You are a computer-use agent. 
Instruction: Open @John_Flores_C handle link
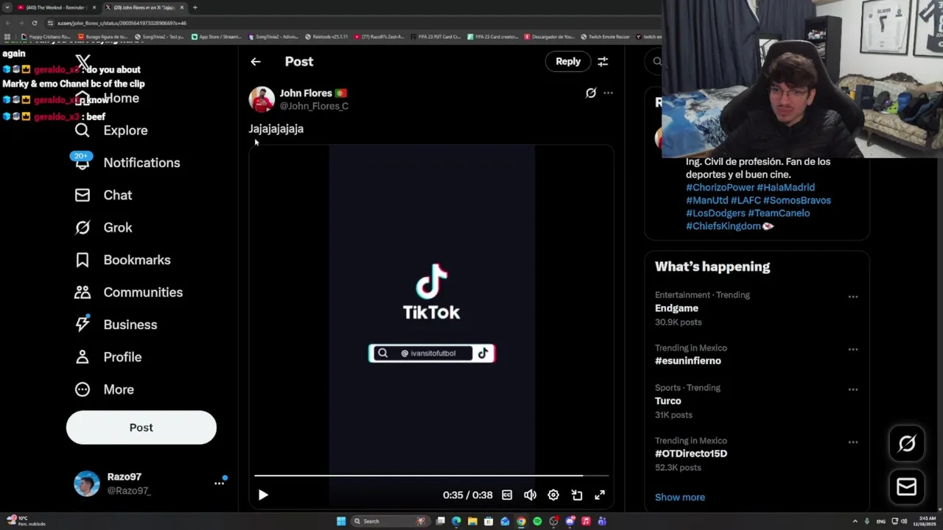pyautogui.click(x=314, y=106)
